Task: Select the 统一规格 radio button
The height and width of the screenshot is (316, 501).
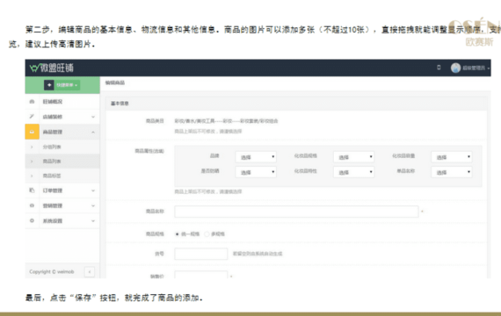Action: (177, 234)
